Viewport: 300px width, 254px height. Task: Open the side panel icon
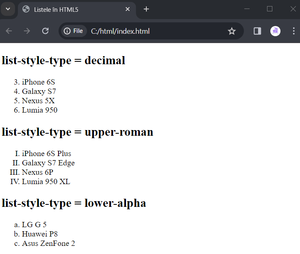point(257,31)
